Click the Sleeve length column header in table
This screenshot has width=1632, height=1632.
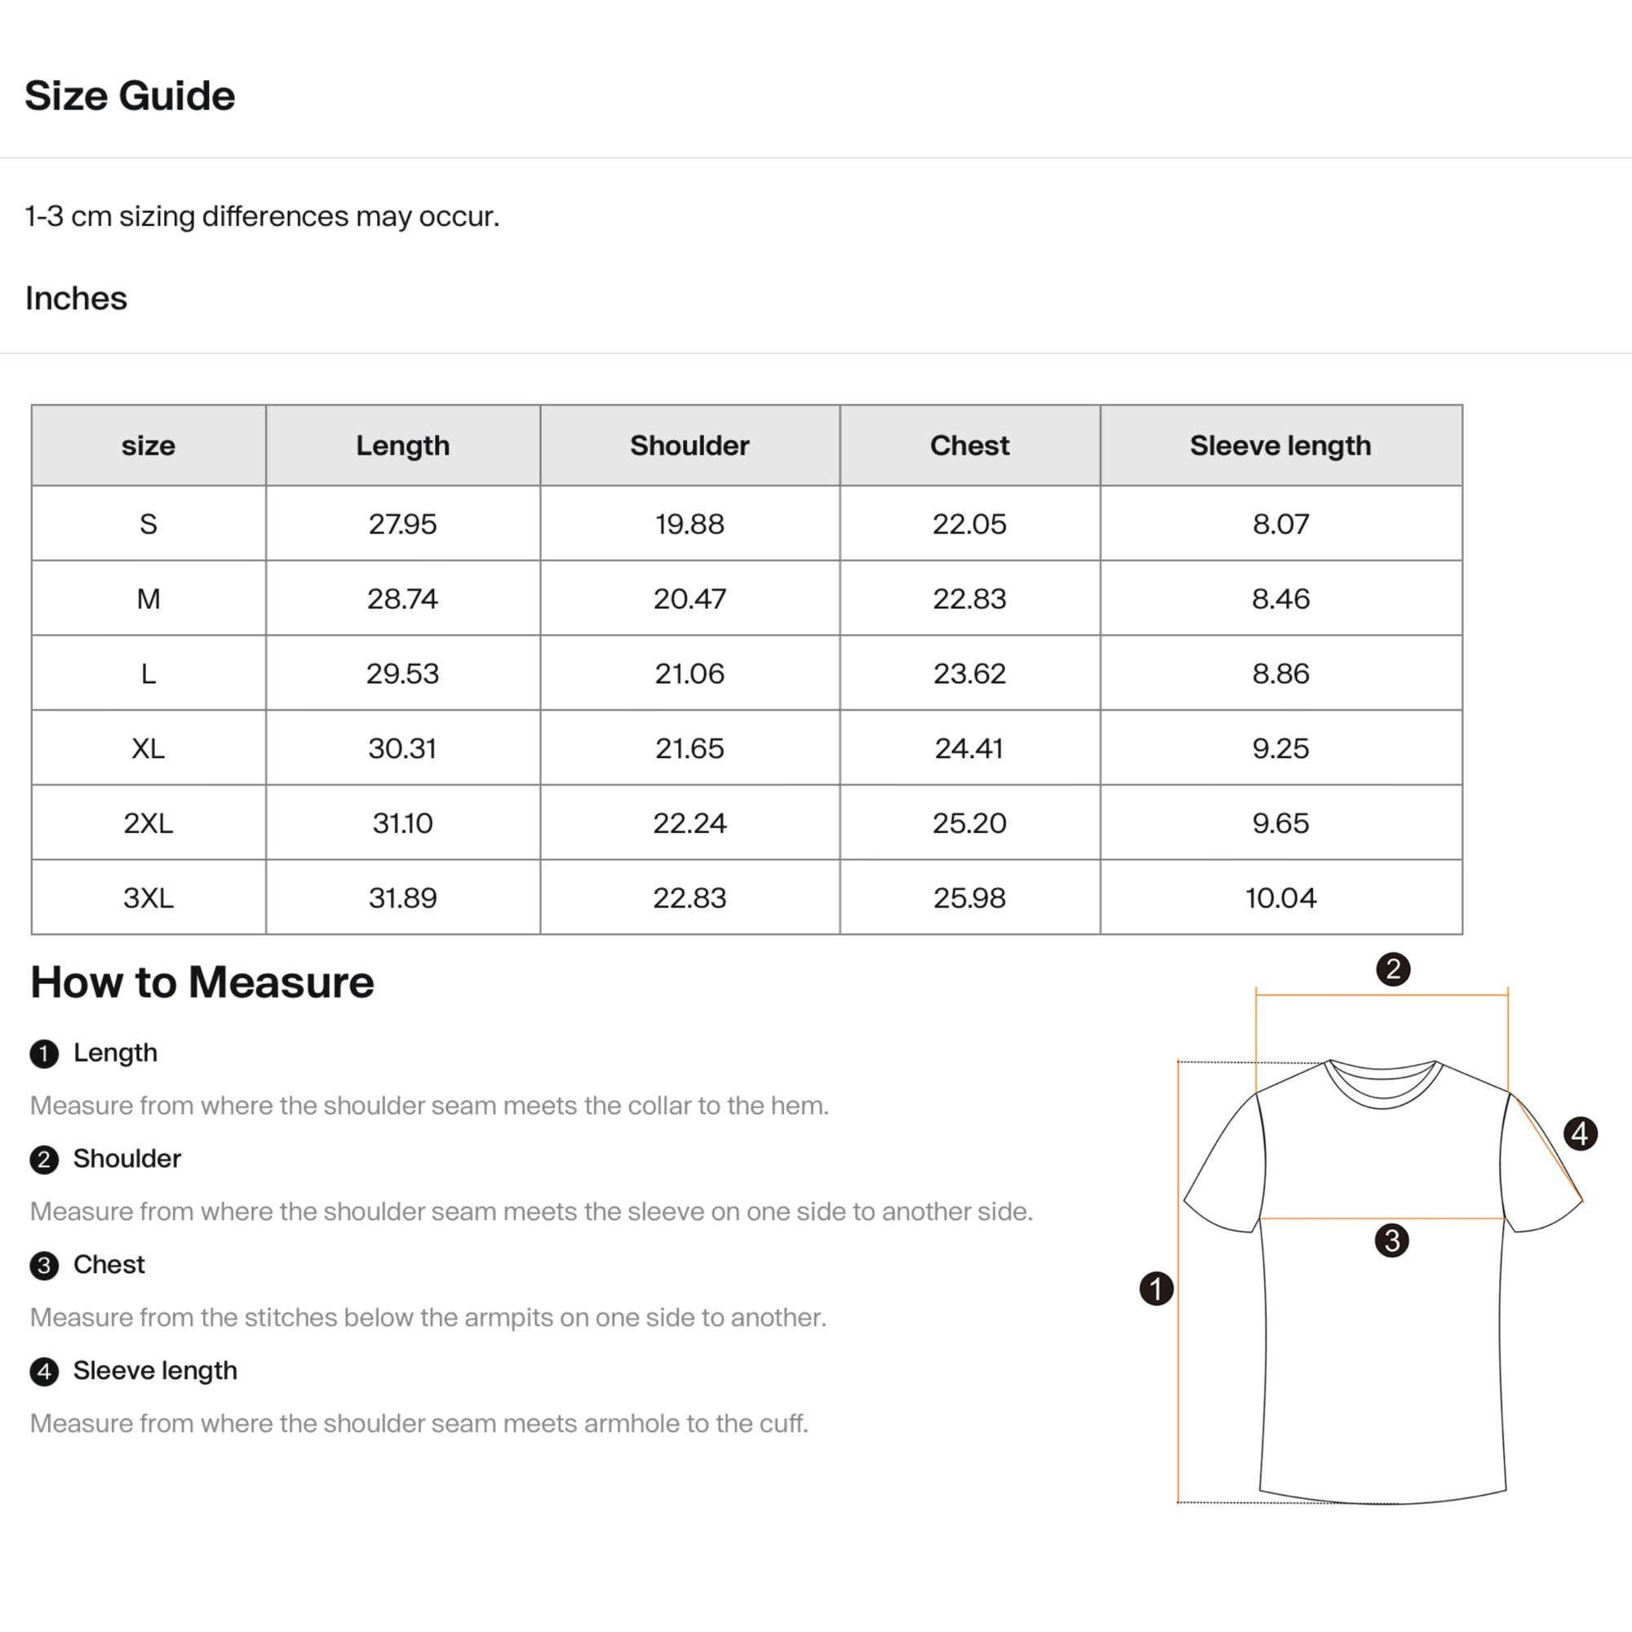click(1279, 446)
